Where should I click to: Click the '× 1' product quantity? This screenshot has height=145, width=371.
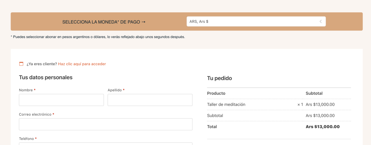(x=300, y=105)
